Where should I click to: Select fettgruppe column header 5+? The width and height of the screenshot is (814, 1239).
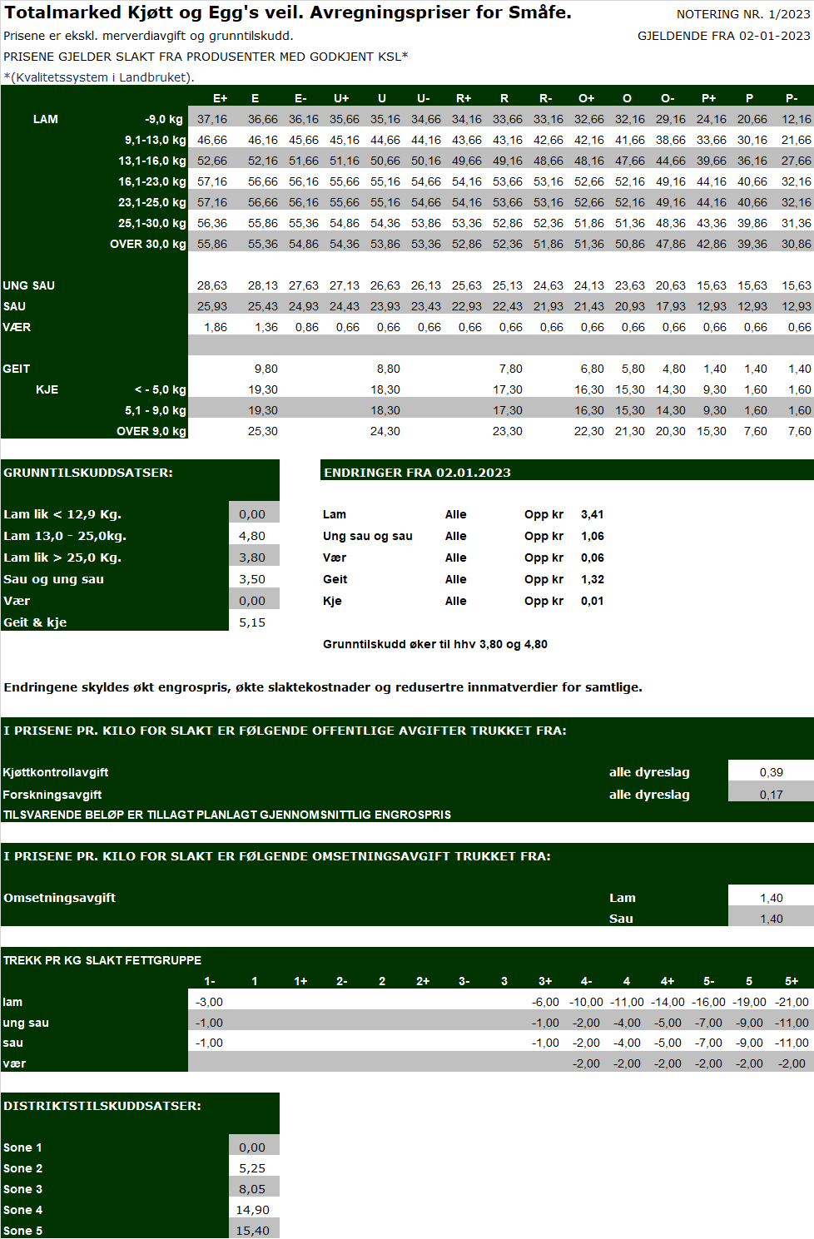[792, 981]
